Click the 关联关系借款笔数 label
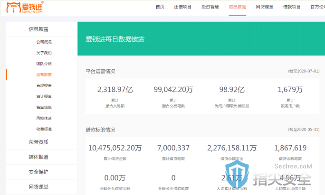Image resolution: width=325 pixels, height=195 pixels. tap(173, 188)
